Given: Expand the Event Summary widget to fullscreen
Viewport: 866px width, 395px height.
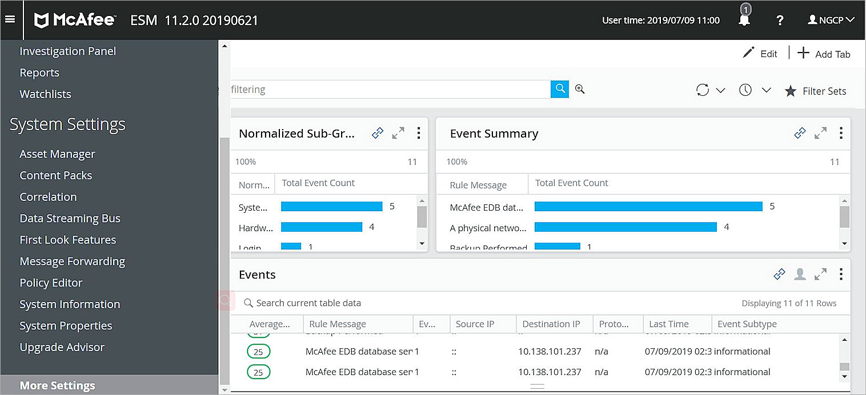Looking at the screenshot, I should coord(820,133).
